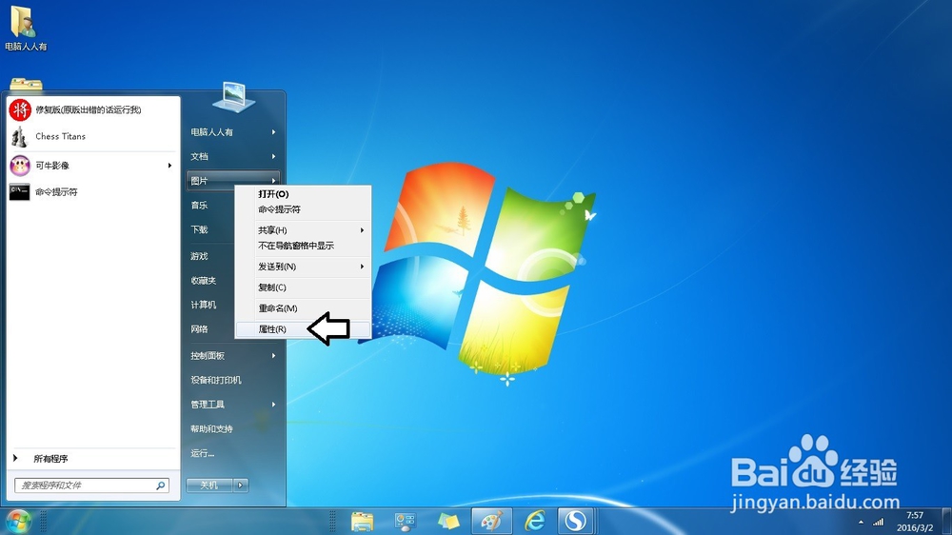
Task: Launch the red 将 chess repair program
Action: tap(93, 109)
